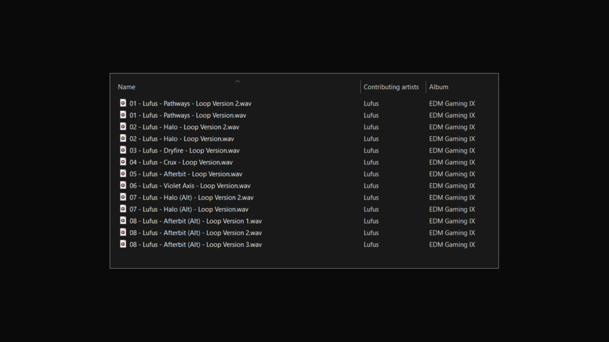Click Lufus artist cell in the Crux row
Image resolution: width=609 pixels, height=342 pixels.
click(371, 162)
